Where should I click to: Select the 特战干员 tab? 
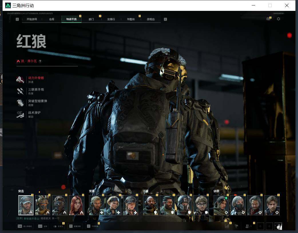(x=71, y=19)
